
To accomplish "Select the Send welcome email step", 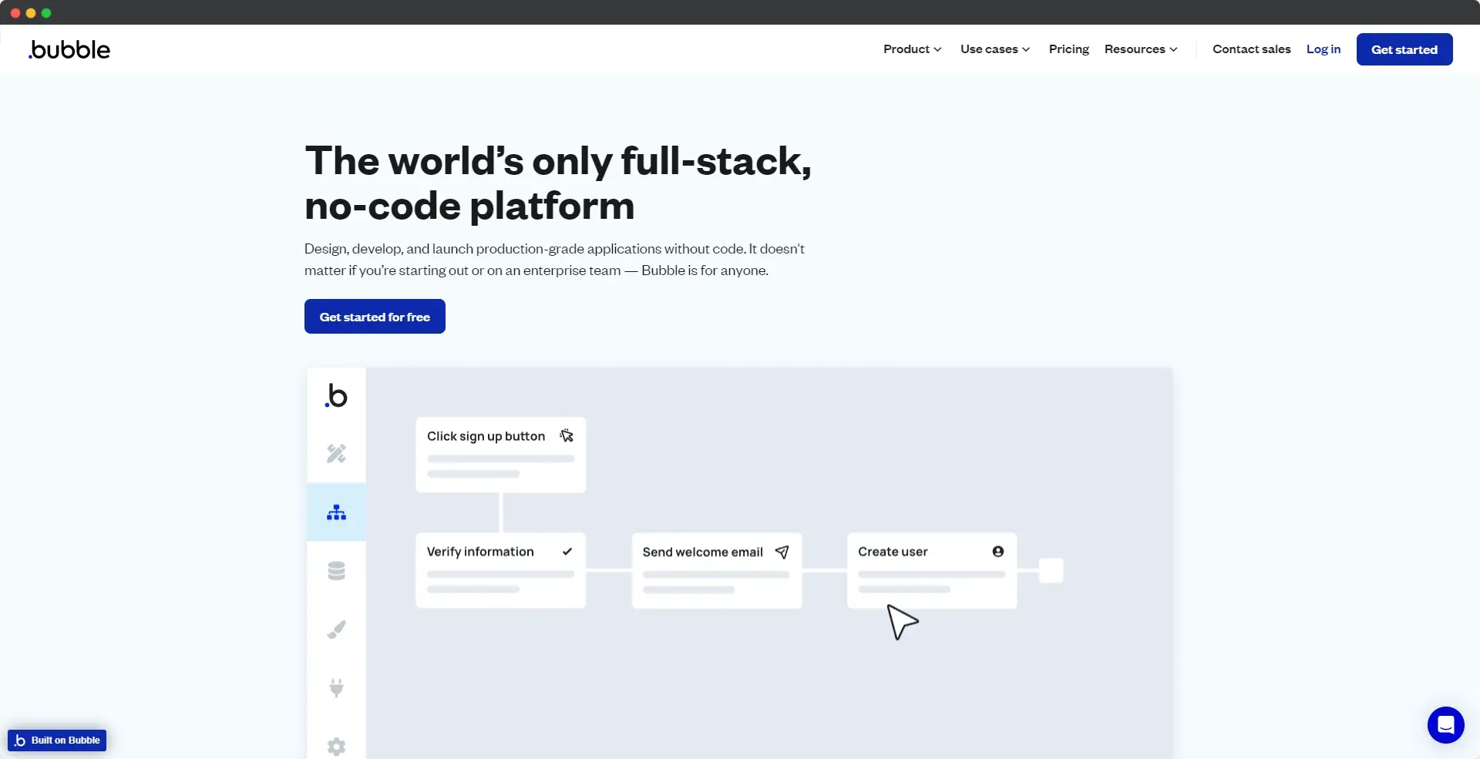I will [717, 570].
